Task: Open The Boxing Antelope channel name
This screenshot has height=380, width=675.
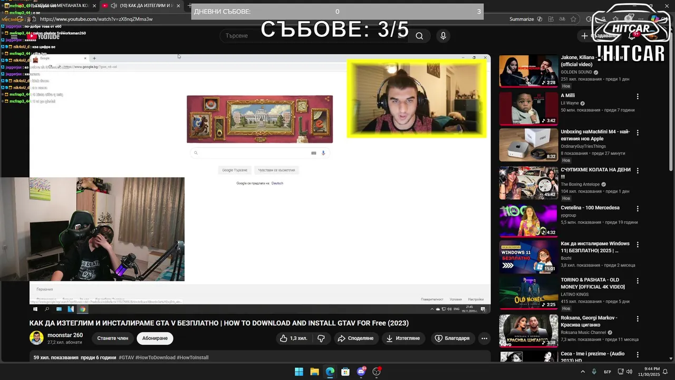Action: click(x=580, y=184)
